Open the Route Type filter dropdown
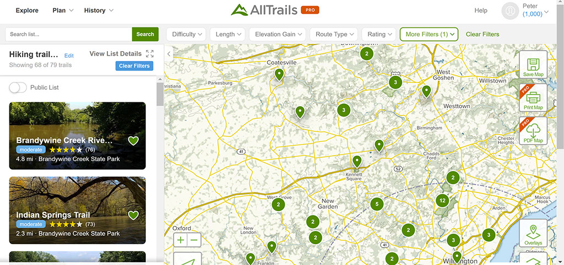This screenshot has width=564, height=265. [x=334, y=34]
